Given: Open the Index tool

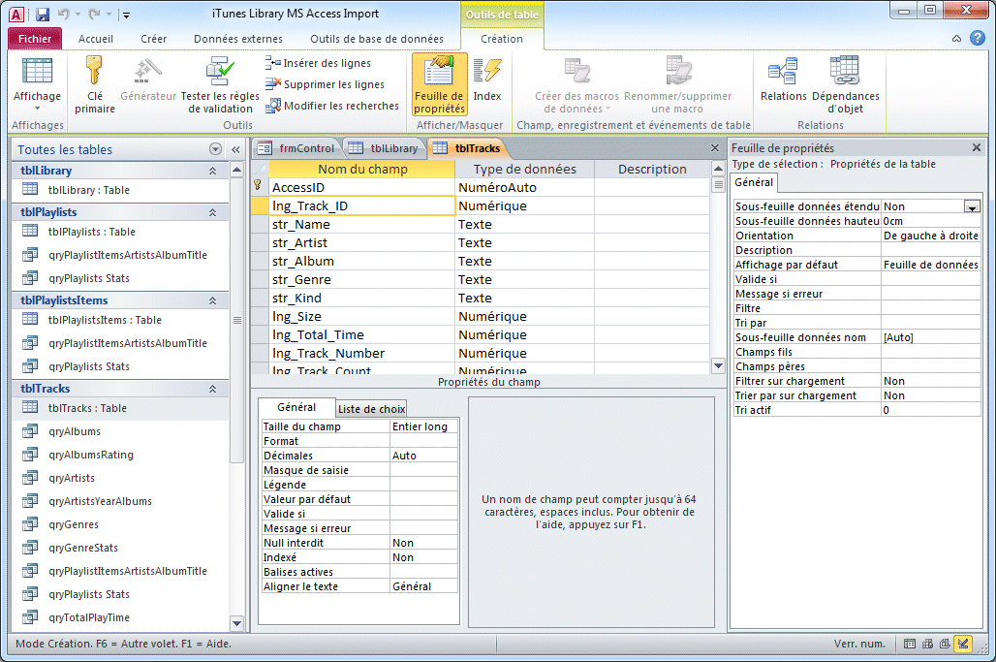Looking at the screenshot, I should (x=487, y=80).
